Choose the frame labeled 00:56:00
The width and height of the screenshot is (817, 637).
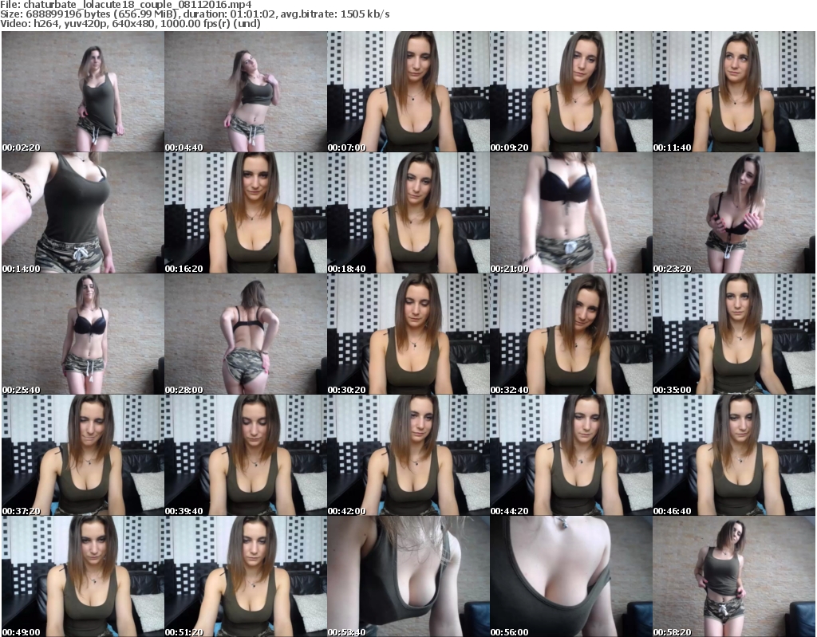[571, 576]
